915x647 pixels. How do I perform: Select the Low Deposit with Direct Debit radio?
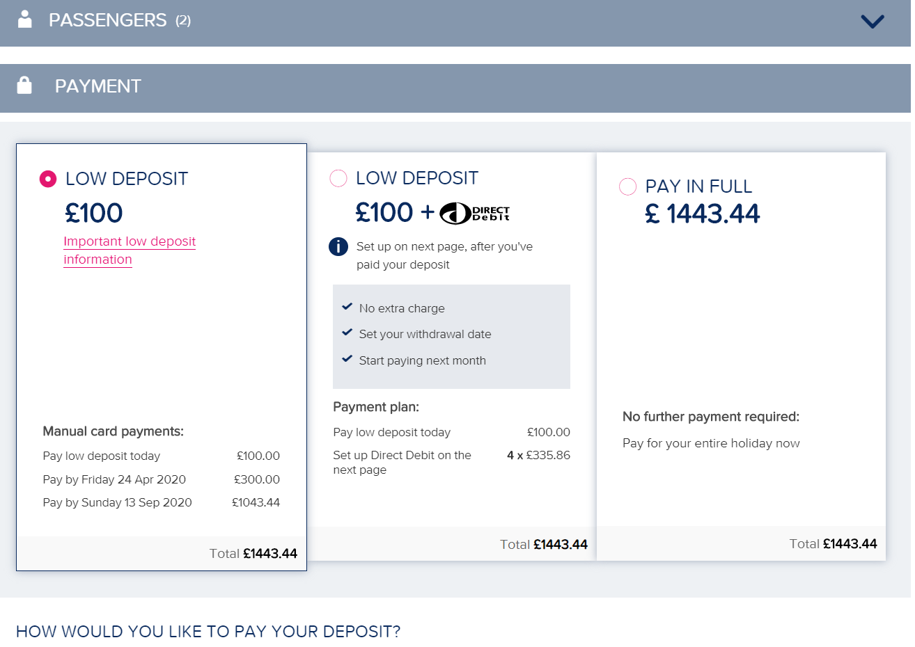pyautogui.click(x=338, y=178)
